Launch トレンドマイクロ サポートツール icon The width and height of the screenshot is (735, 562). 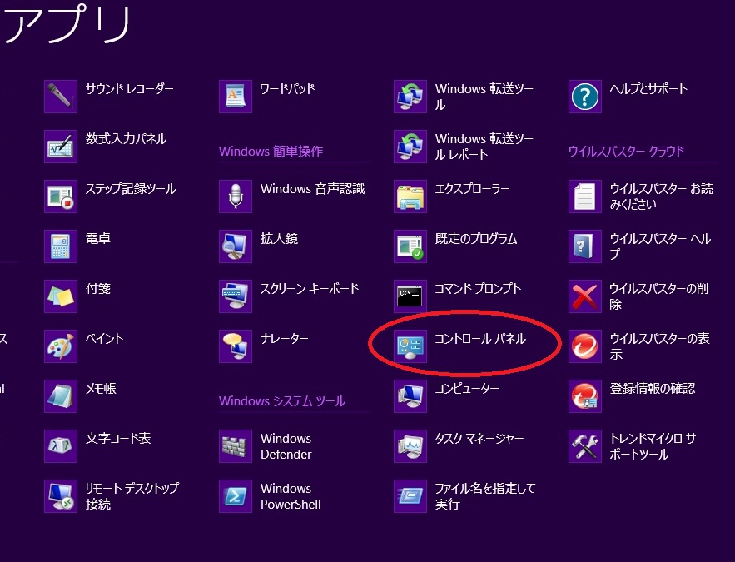click(x=585, y=446)
